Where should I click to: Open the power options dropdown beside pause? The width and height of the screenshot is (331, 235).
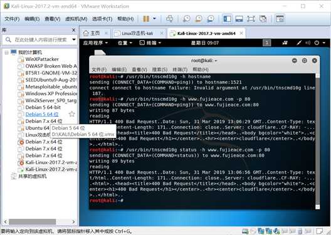pos(154,19)
